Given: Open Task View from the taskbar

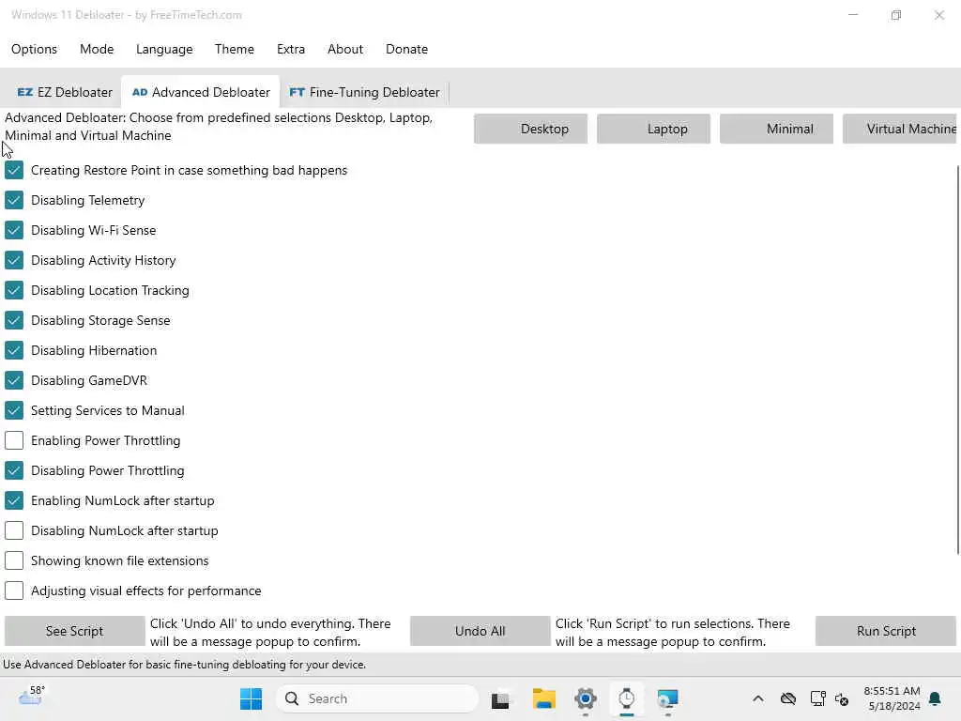Looking at the screenshot, I should coord(500,698).
